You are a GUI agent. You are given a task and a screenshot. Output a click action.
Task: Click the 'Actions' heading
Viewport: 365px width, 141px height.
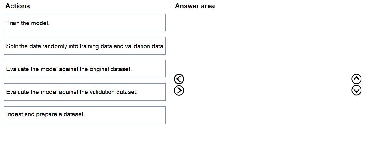click(18, 6)
